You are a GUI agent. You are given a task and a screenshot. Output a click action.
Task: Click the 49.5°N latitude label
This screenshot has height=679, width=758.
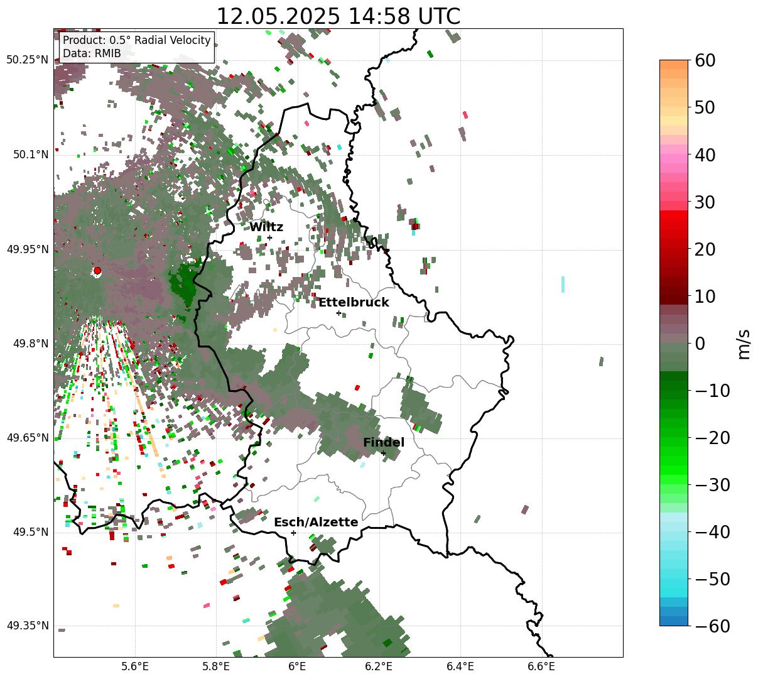(x=31, y=532)
